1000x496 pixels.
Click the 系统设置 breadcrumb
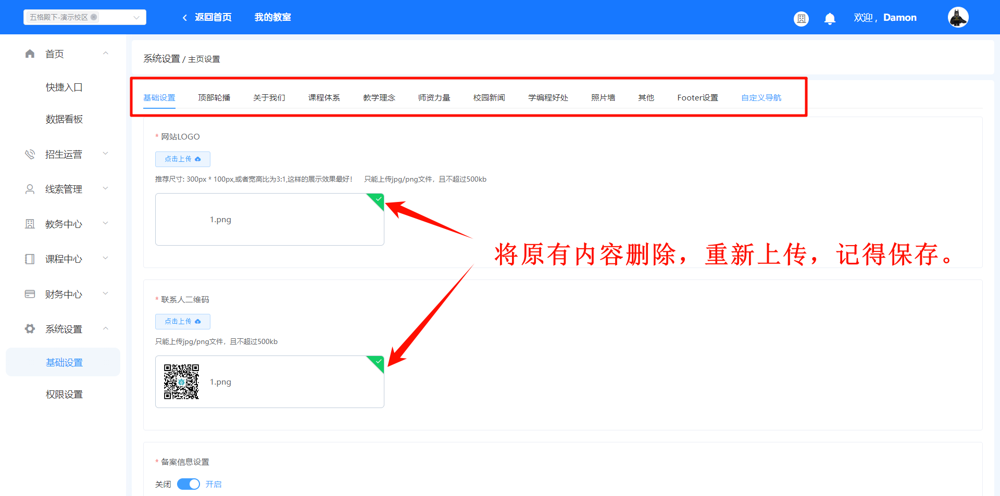(161, 59)
